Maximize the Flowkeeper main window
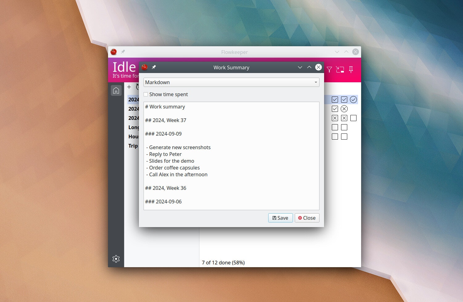The width and height of the screenshot is (463, 302). coord(346,52)
